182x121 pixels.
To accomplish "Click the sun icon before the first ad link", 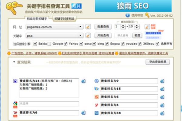I will [9, 53].
